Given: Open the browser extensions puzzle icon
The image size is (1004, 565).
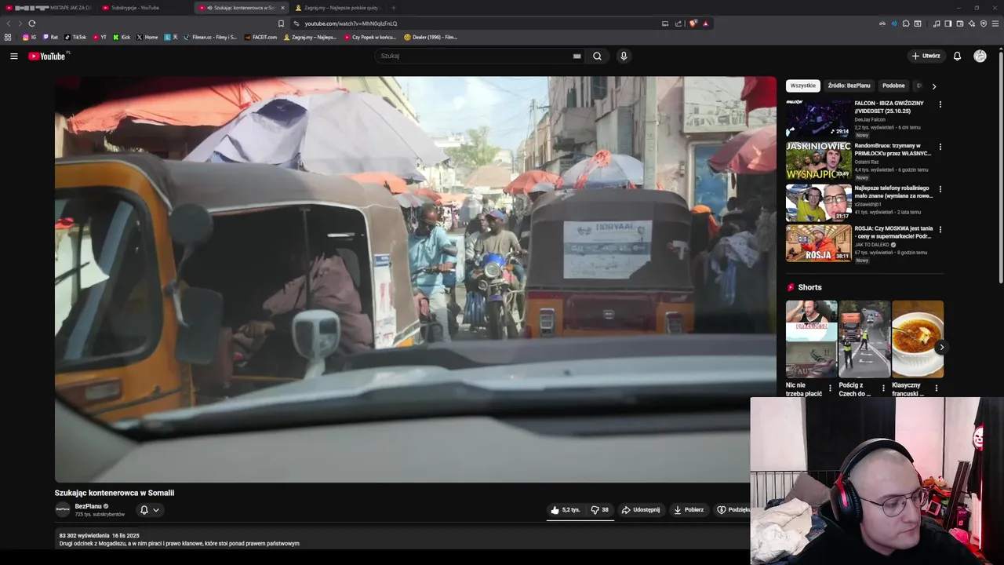Looking at the screenshot, I should [906, 24].
